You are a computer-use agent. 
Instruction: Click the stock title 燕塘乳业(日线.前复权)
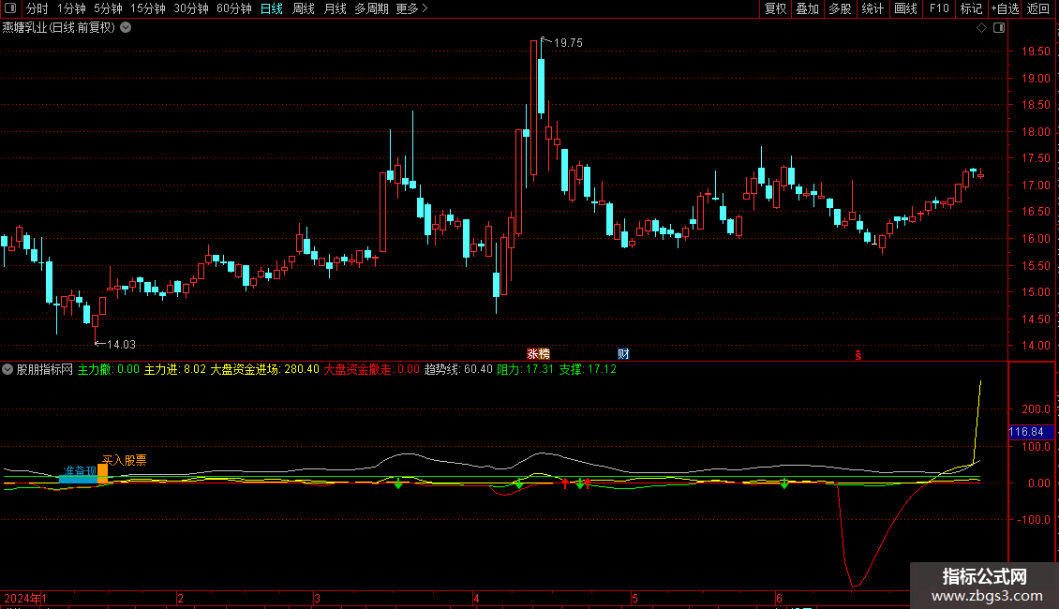59,28
